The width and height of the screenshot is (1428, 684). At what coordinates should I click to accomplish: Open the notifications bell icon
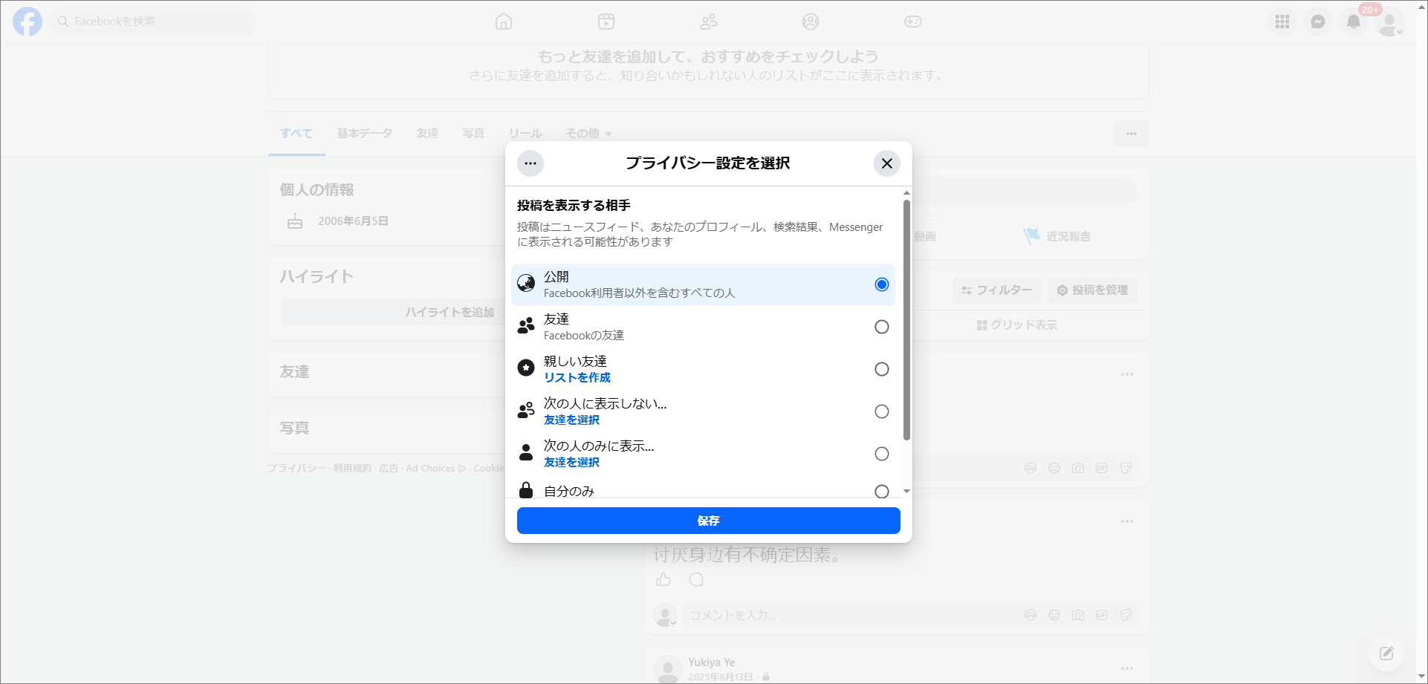click(1354, 22)
